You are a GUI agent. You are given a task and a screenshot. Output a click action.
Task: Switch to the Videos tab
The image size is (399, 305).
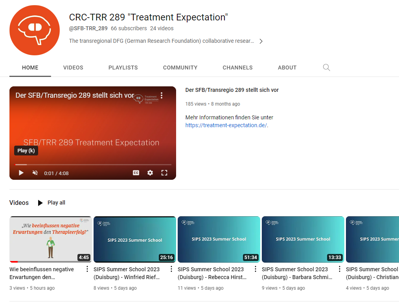click(x=73, y=68)
